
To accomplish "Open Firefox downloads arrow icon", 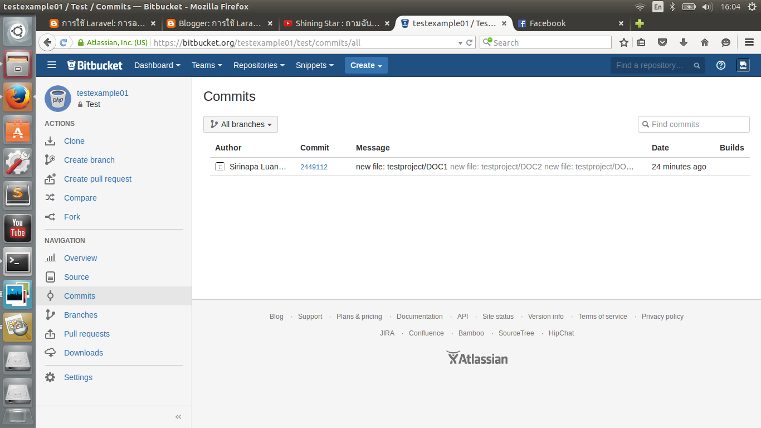I will coord(684,42).
